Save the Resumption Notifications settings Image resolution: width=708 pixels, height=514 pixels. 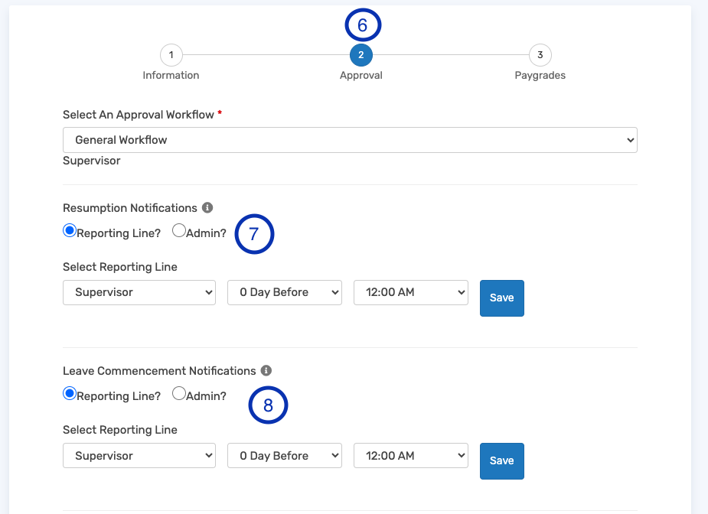501,298
